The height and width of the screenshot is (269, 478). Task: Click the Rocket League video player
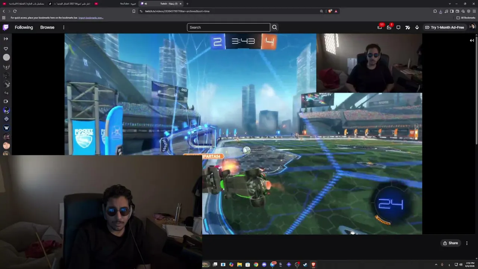[x=243, y=134]
